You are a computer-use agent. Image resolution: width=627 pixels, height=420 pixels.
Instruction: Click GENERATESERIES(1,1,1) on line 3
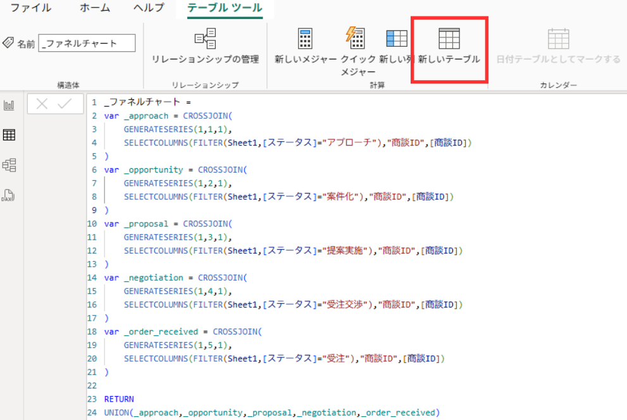pyautogui.click(x=175, y=129)
